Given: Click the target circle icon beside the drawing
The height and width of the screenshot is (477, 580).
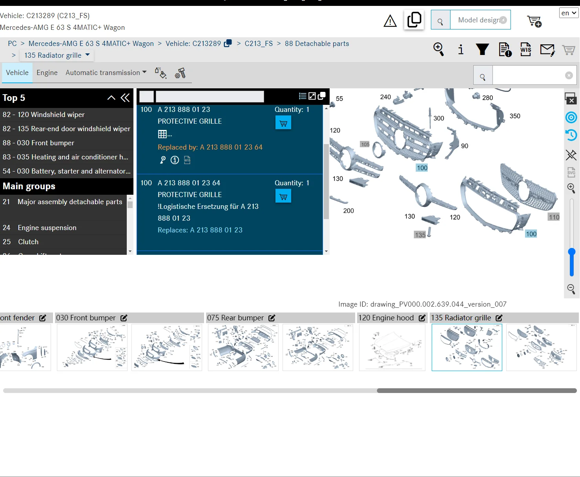Looking at the screenshot, I should pyautogui.click(x=571, y=117).
